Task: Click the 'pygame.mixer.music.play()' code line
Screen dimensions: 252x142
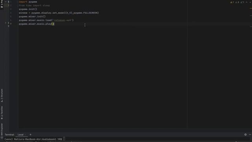Action: [x=37, y=24]
